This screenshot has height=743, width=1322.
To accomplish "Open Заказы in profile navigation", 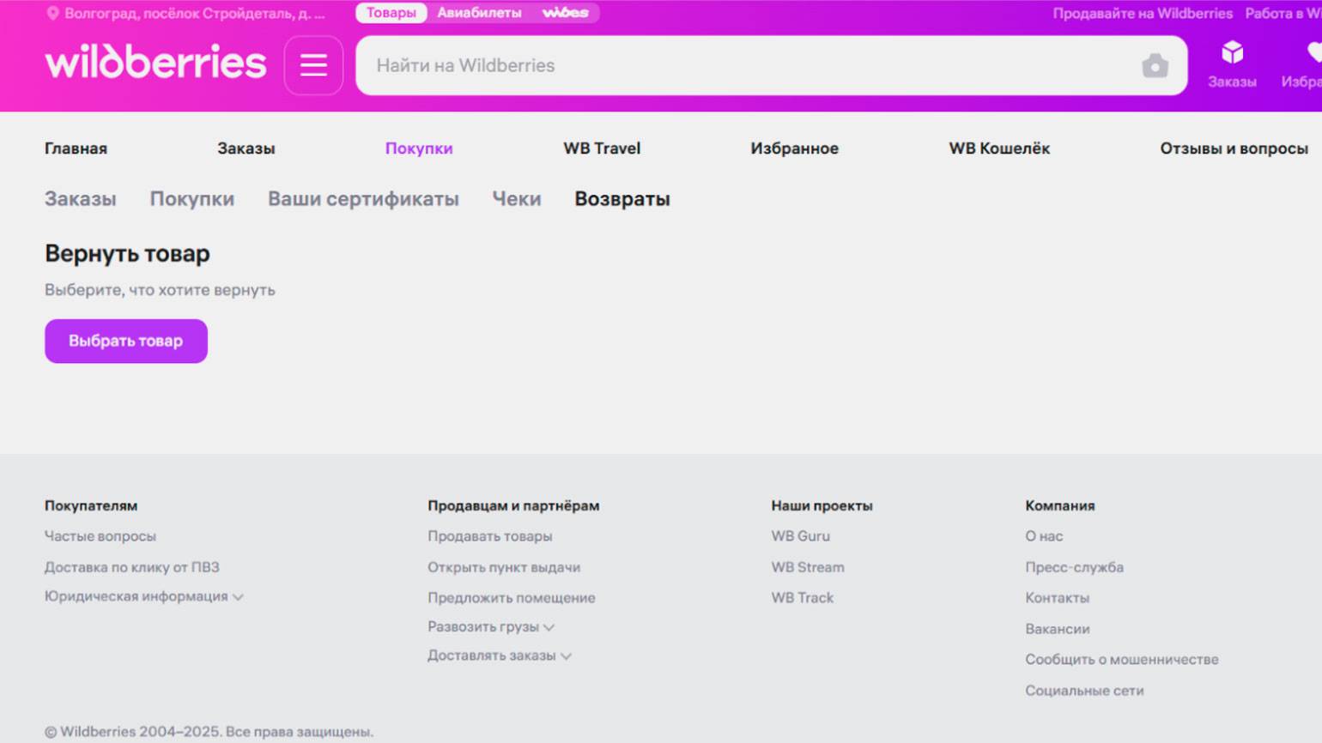I will (x=246, y=148).
